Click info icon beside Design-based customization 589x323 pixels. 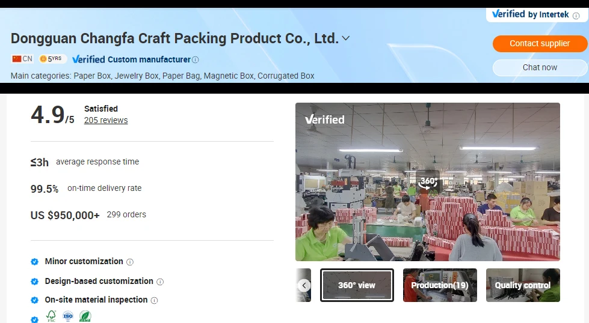pos(160,282)
